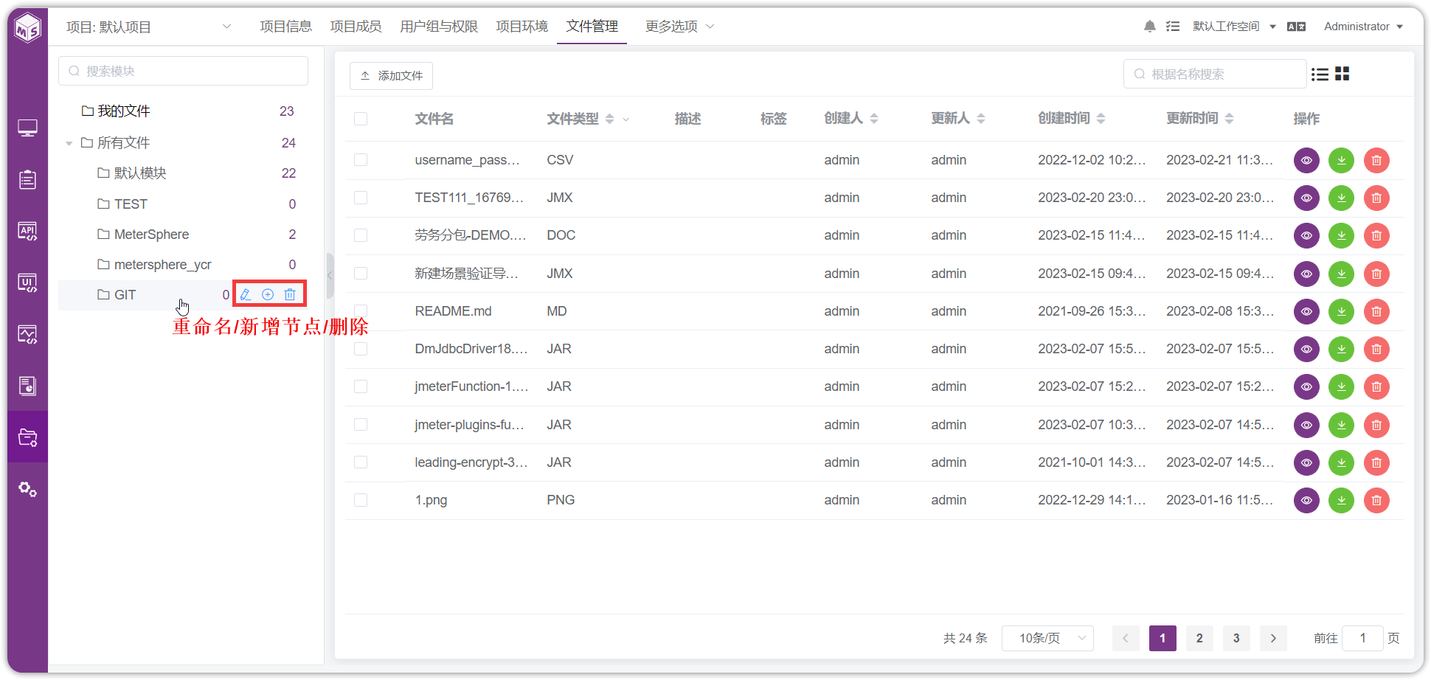
Task: Click the add node icon on the GIT folder
Action: (268, 294)
